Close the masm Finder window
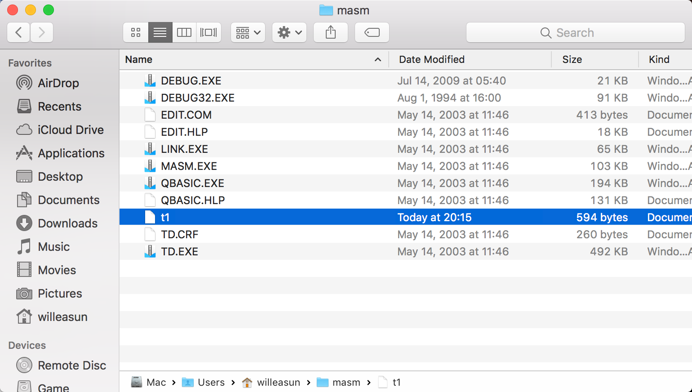The image size is (692, 392). pyautogui.click(x=13, y=10)
